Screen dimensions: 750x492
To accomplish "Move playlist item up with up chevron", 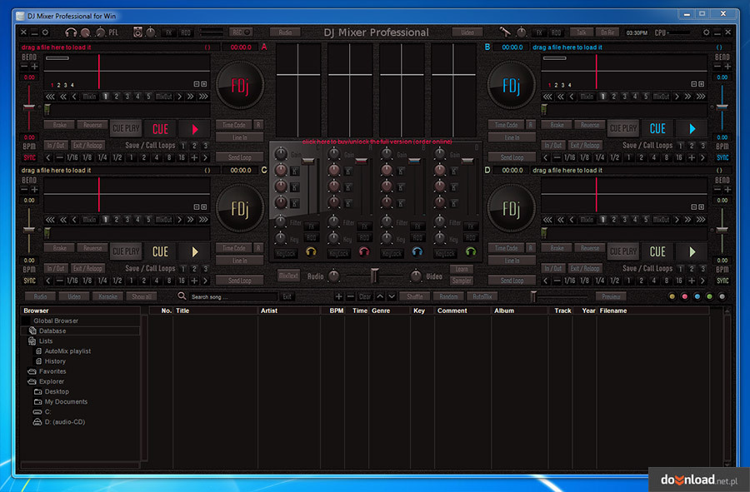I will point(380,296).
